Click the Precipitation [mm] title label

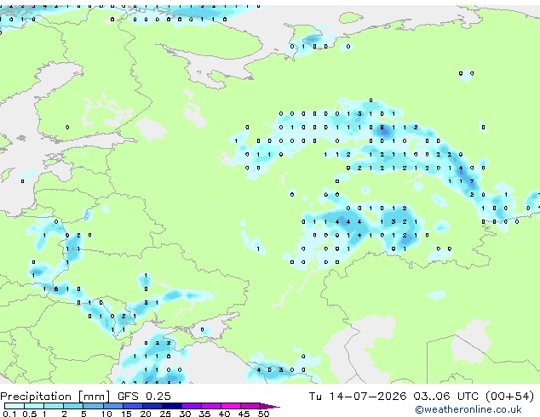coord(55,397)
